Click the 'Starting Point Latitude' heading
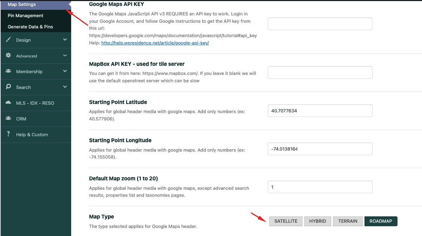The width and height of the screenshot is (422, 236). point(118,102)
